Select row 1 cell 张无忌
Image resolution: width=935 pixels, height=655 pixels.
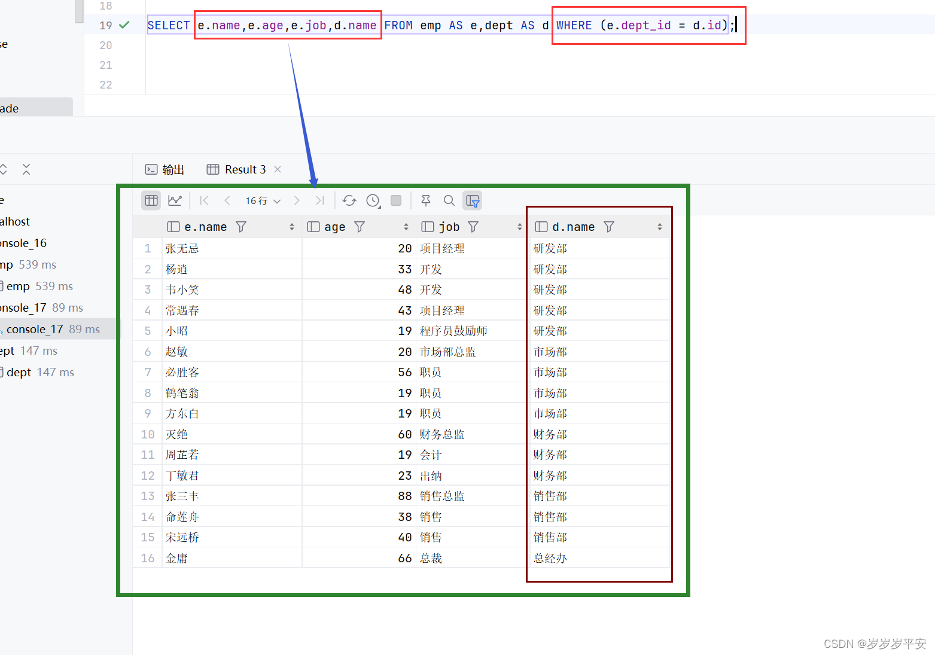(x=232, y=248)
